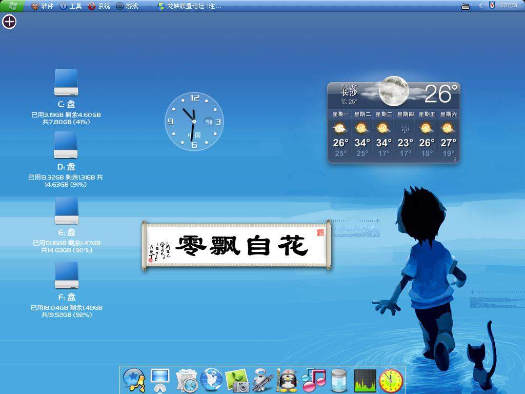
Task: Click the circled plus button at top left
Action: 10,22
